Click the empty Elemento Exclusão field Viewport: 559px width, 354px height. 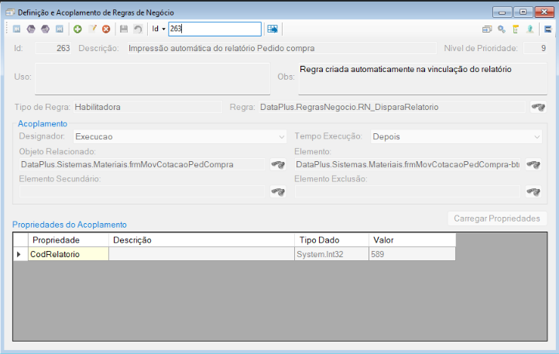click(407, 191)
